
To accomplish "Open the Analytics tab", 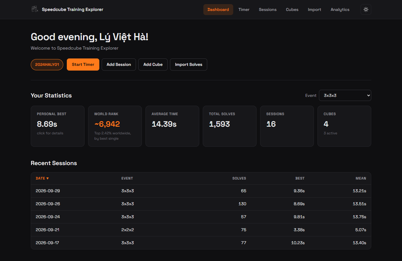I will [x=340, y=9].
